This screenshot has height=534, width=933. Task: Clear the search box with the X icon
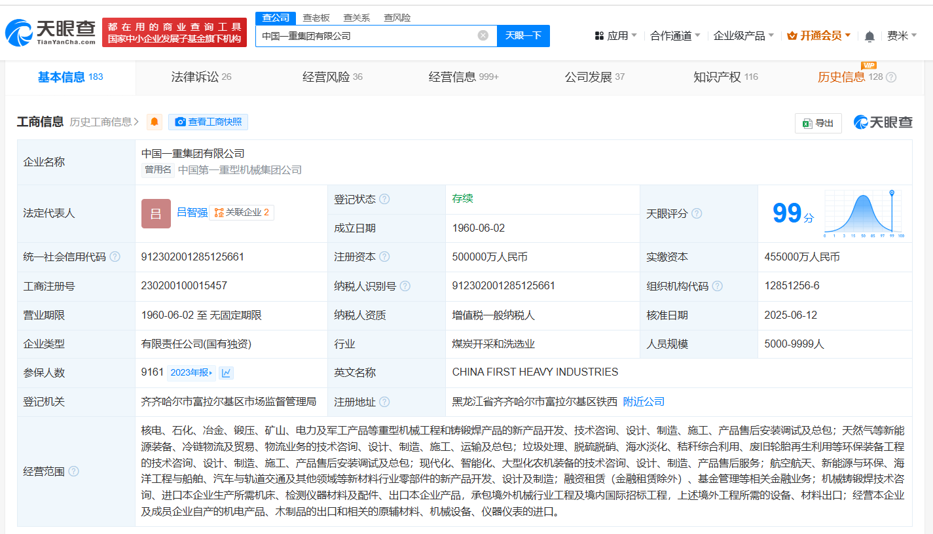483,35
